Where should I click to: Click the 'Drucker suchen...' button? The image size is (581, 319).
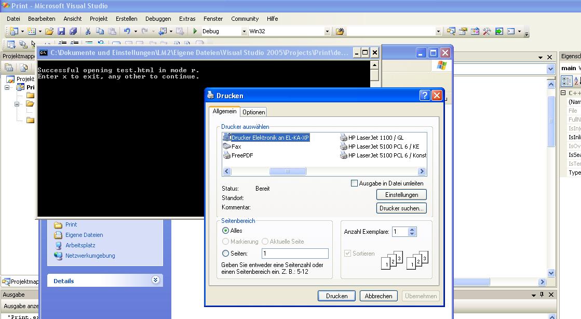coord(401,208)
